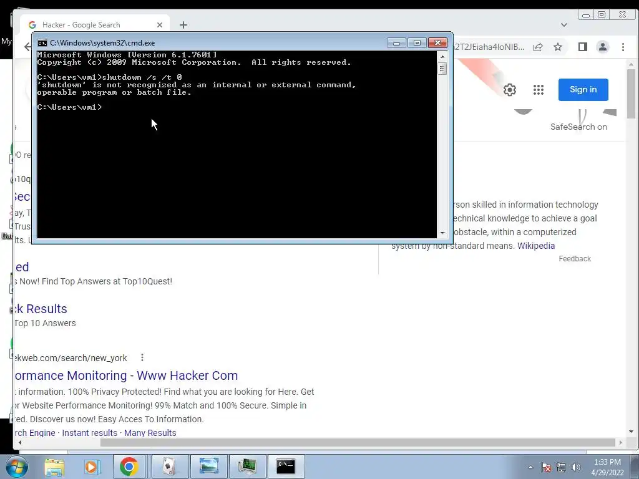Open the Www Hacker Com ad result
Screen dimensions: 639x479
click(x=126, y=375)
